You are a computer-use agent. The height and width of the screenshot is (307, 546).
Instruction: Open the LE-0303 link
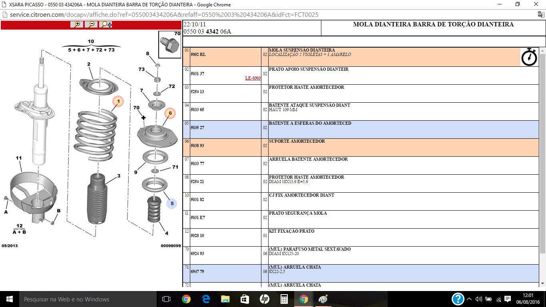point(253,78)
